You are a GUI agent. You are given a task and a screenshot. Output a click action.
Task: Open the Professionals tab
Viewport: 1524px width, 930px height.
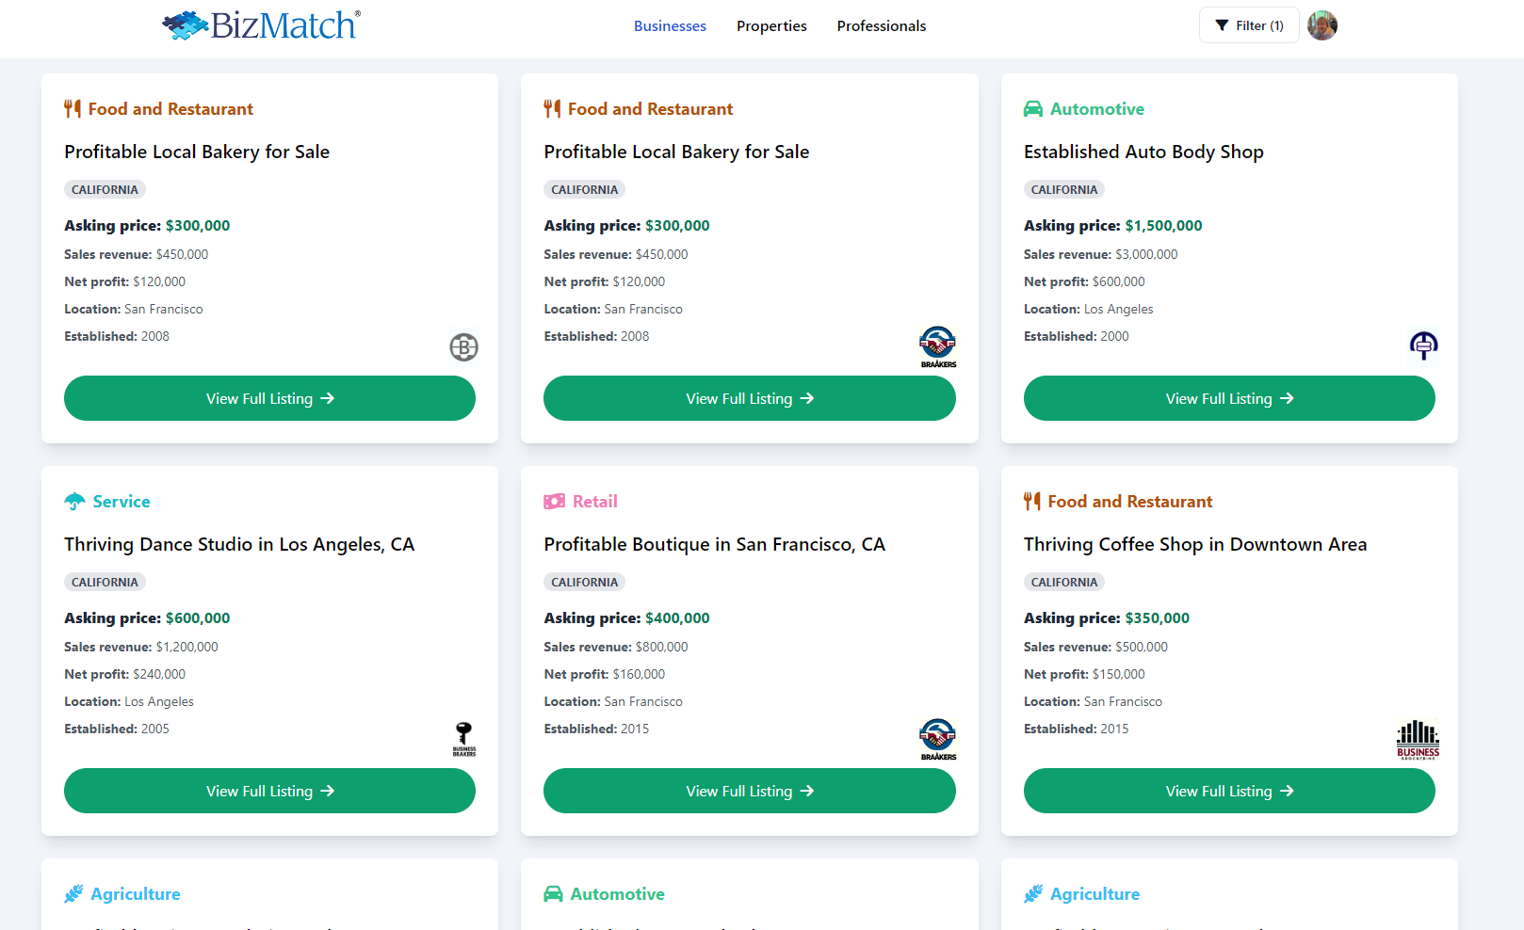tap(881, 26)
